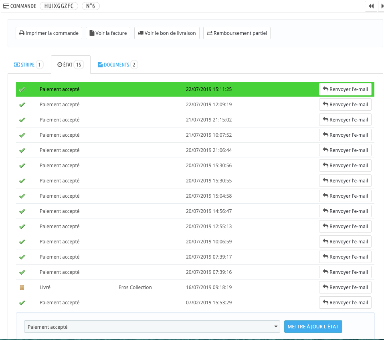Click the N°6 order number badge
The width and height of the screenshot is (384, 340).
click(x=91, y=6)
